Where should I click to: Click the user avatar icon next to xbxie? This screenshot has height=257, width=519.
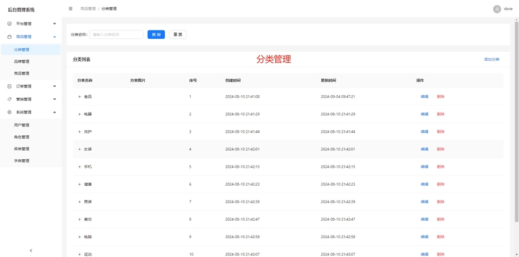[497, 9]
